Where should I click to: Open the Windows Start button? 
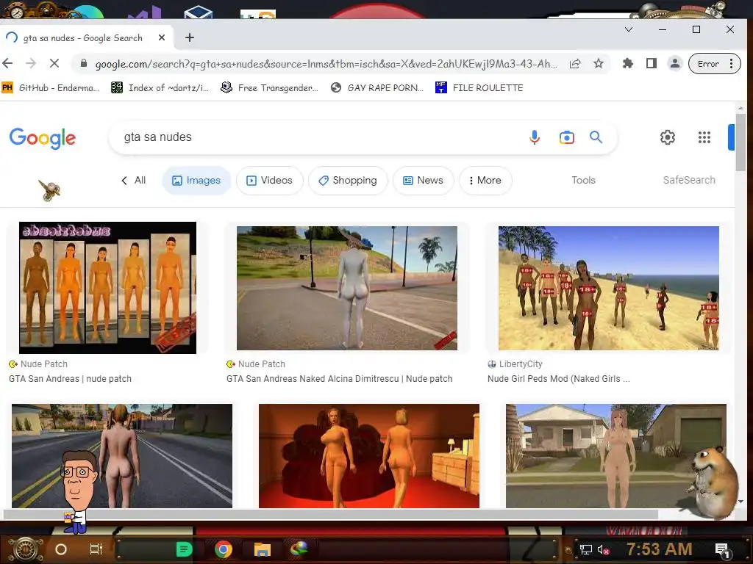(x=26, y=549)
